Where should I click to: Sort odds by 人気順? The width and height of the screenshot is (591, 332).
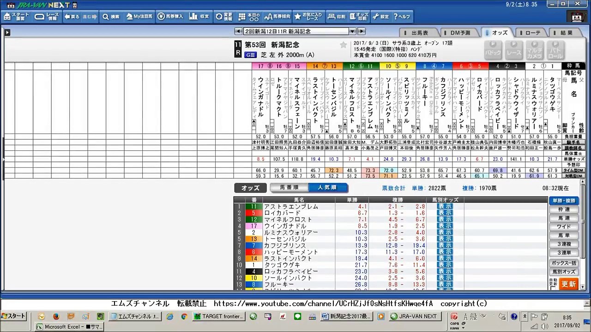328,188
